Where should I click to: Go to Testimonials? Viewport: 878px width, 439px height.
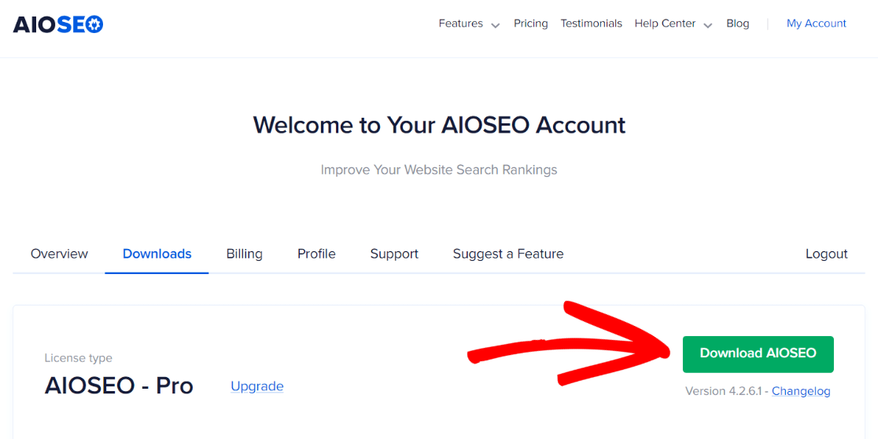point(591,24)
